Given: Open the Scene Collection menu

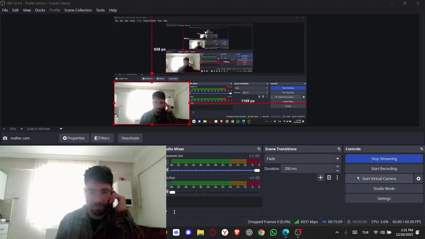Looking at the screenshot, I should point(78,10).
